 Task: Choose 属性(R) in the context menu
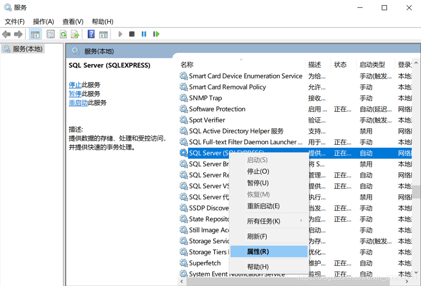click(269, 251)
